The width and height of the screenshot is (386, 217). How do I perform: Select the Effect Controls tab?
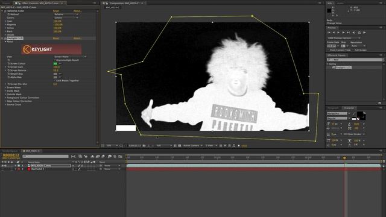[x=39, y=3]
